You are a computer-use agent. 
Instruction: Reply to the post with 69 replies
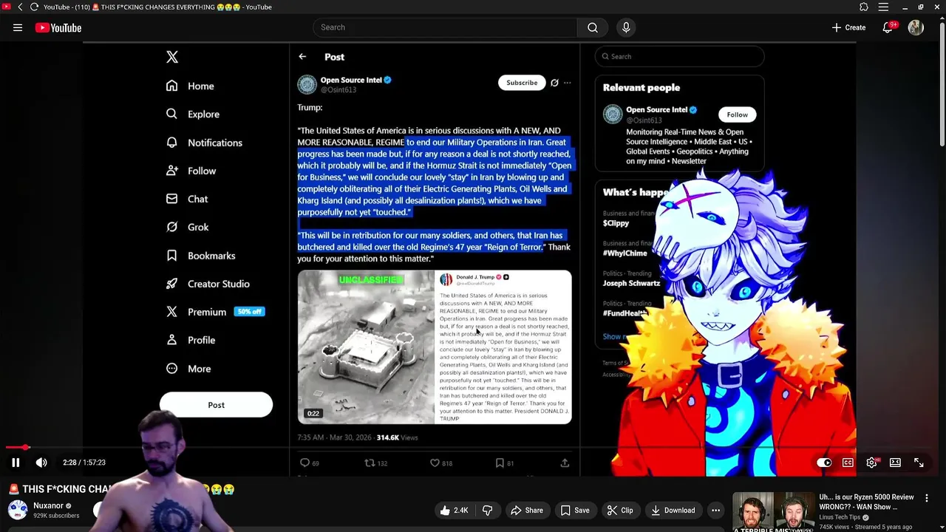[x=310, y=463]
